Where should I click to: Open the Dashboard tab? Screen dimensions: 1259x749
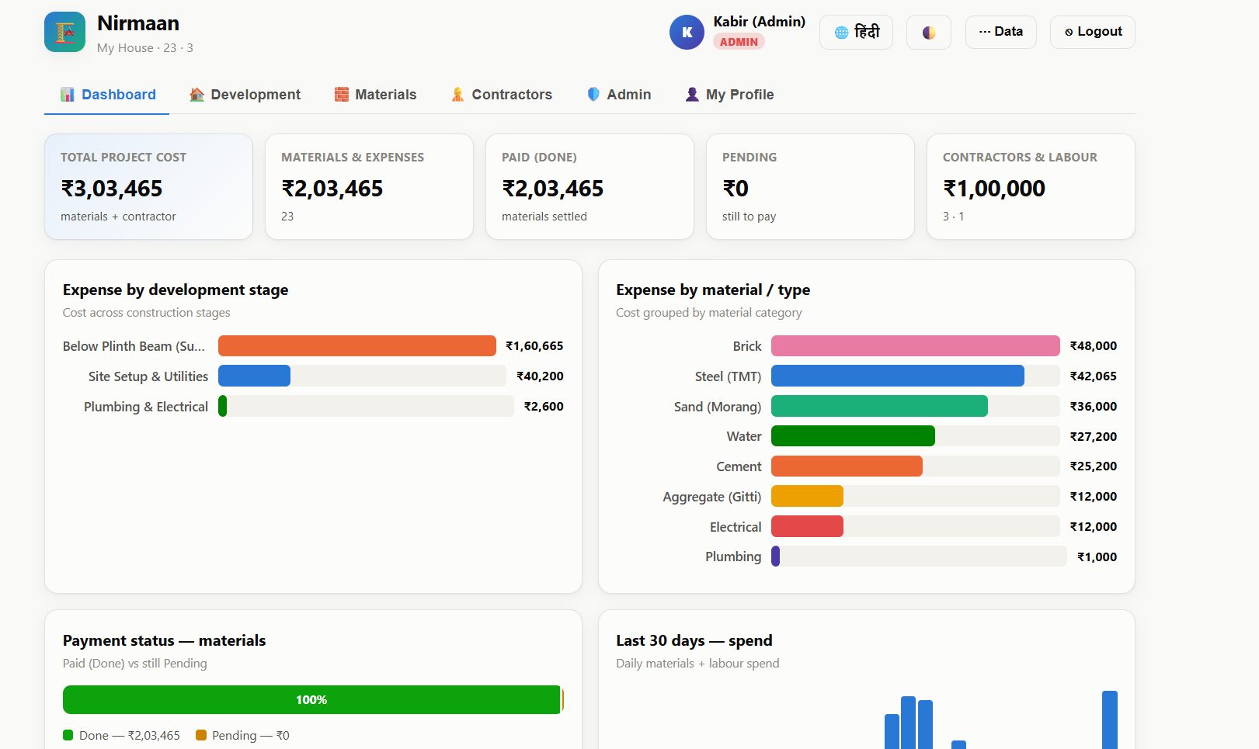coord(107,95)
